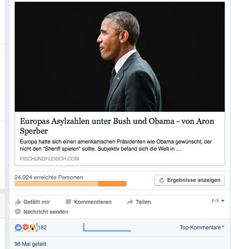Click the Ergebnisse anzeigen button
The height and width of the screenshot is (249, 231).
(x=189, y=180)
